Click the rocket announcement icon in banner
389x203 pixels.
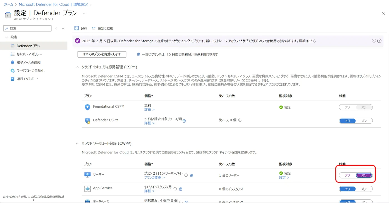point(78,41)
